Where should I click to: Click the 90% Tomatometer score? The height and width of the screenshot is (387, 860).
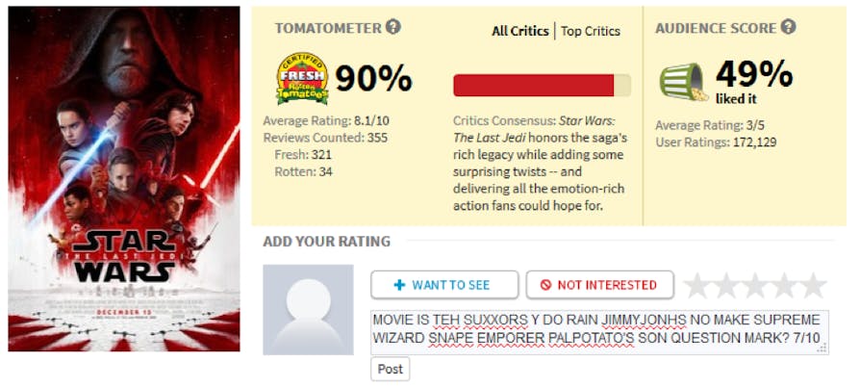(373, 79)
